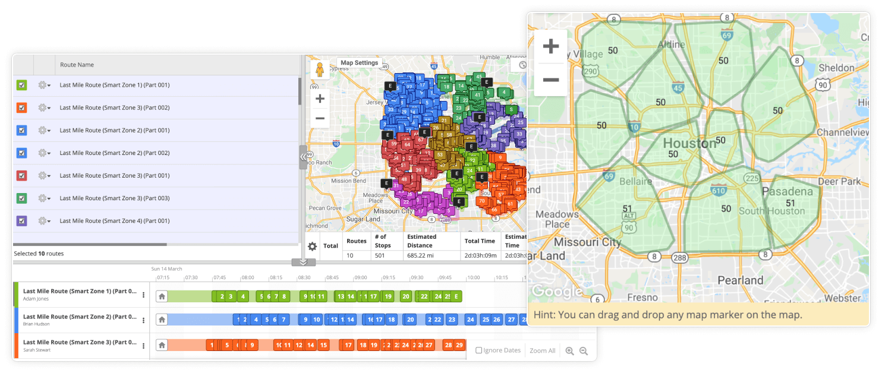Collapse the route list panel with the double chevron
The height and width of the screenshot is (373, 882).
pos(304,156)
